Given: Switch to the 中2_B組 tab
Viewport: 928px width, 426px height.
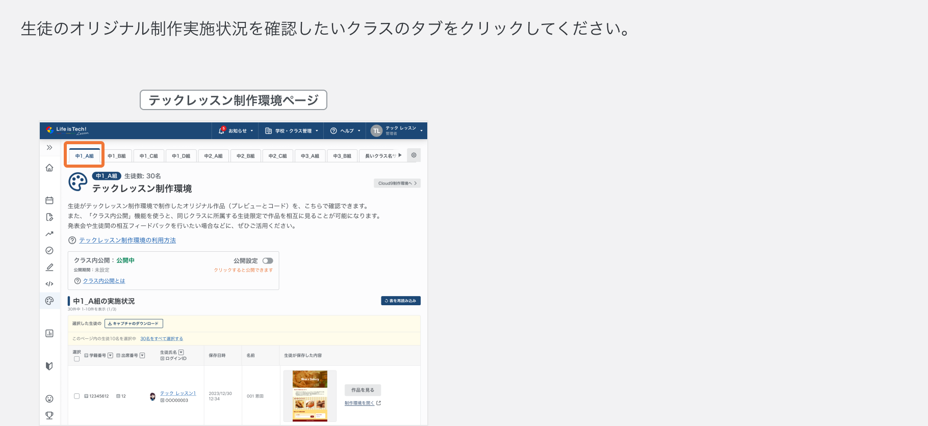Looking at the screenshot, I should pyautogui.click(x=245, y=156).
